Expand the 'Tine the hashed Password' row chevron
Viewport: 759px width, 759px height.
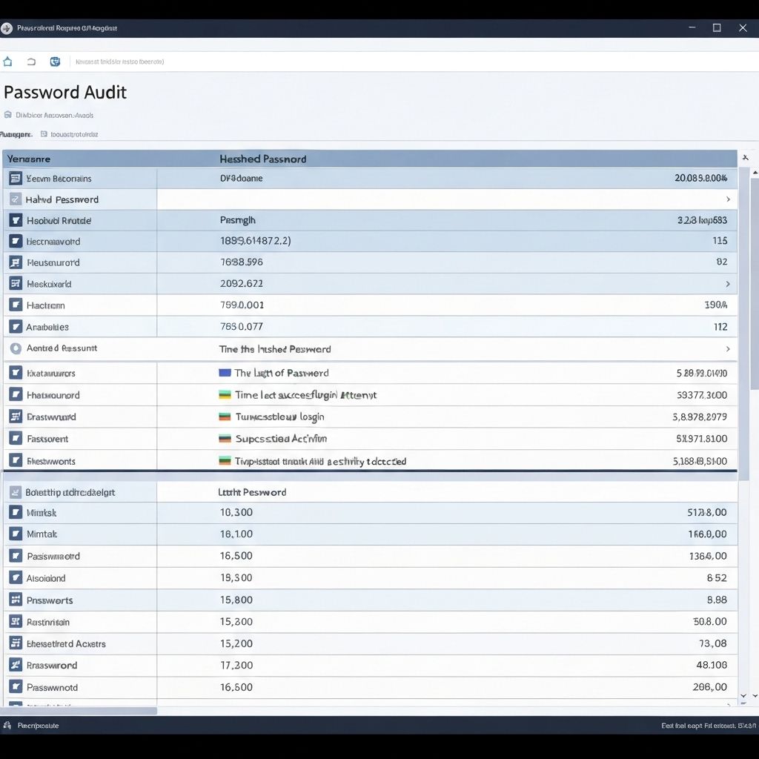pyautogui.click(x=728, y=349)
